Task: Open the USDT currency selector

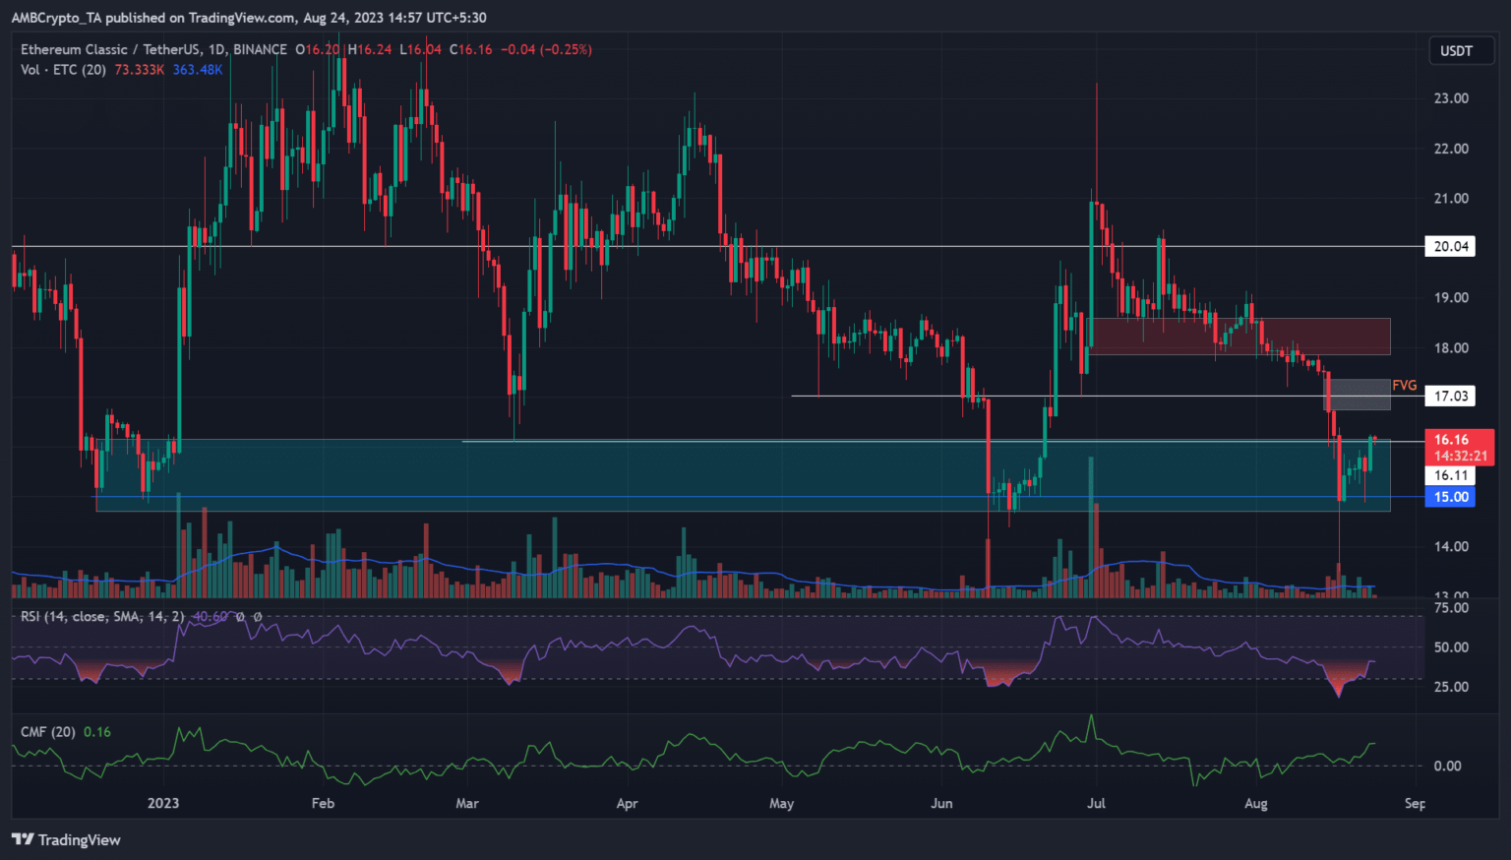Action: (x=1456, y=51)
